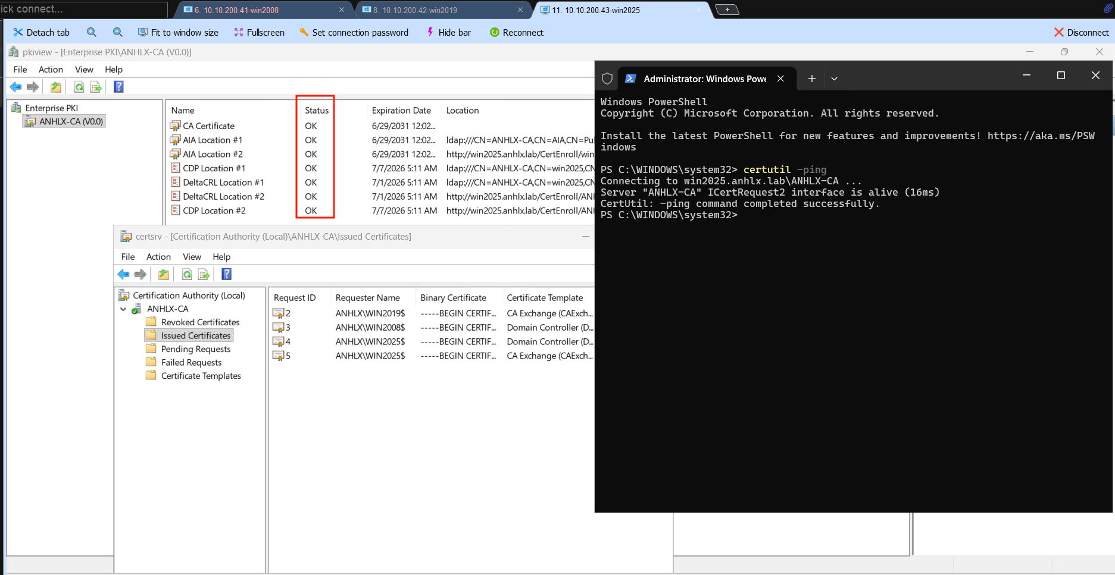Image resolution: width=1115 pixels, height=575 pixels.
Task: Click pkiview Forward arrow icon
Action: 33,87
